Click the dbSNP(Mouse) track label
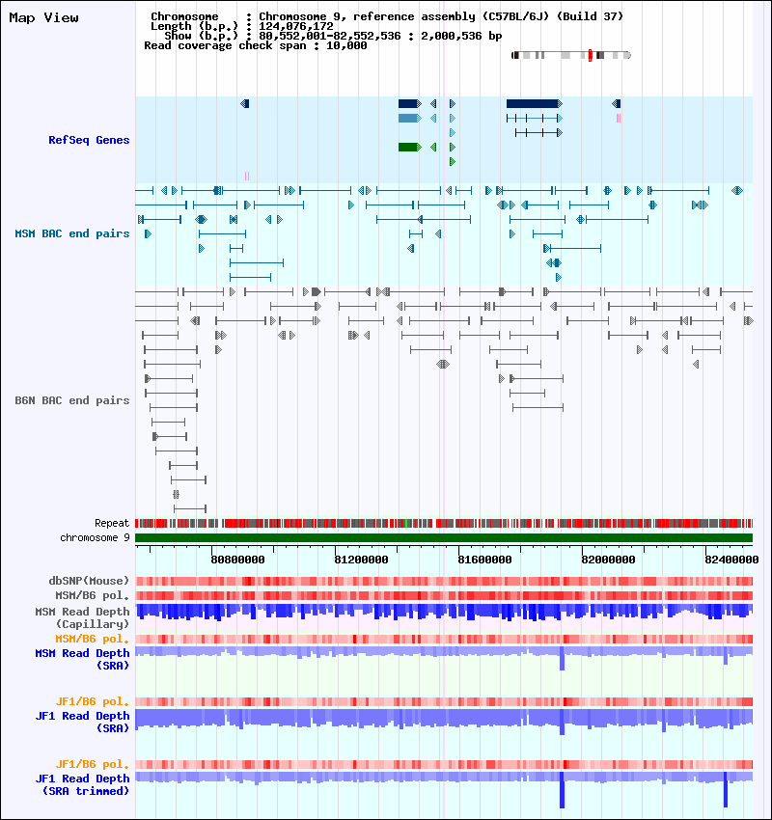This screenshot has height=820, width=772. tap(89, 581)
